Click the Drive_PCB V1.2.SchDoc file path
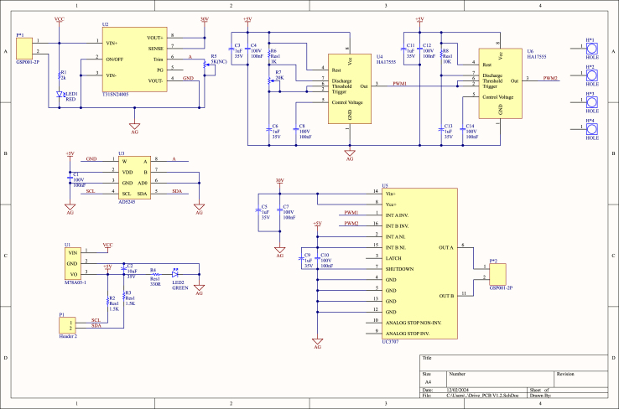This screenshot has width=619, height=409. coord(482,396)
